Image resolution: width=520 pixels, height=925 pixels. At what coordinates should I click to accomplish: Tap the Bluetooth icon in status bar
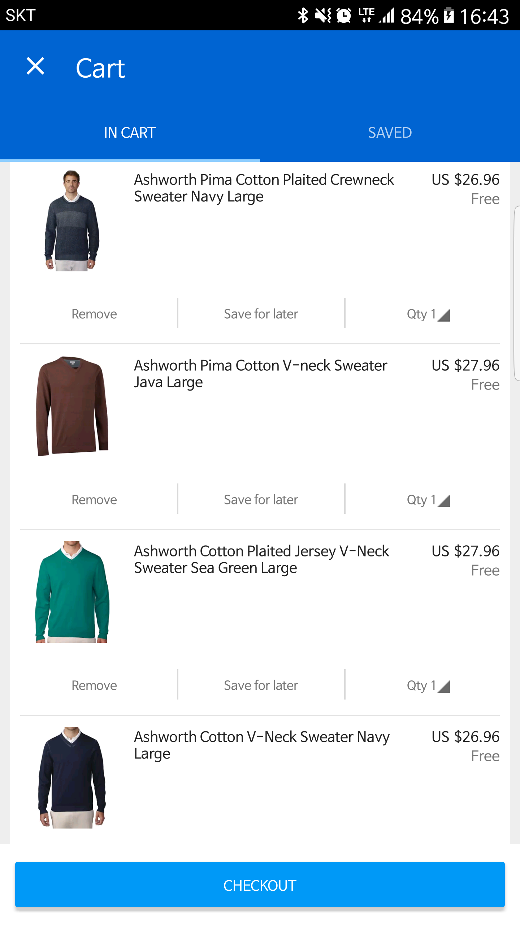pyautogui.click(x=303, y=16)
